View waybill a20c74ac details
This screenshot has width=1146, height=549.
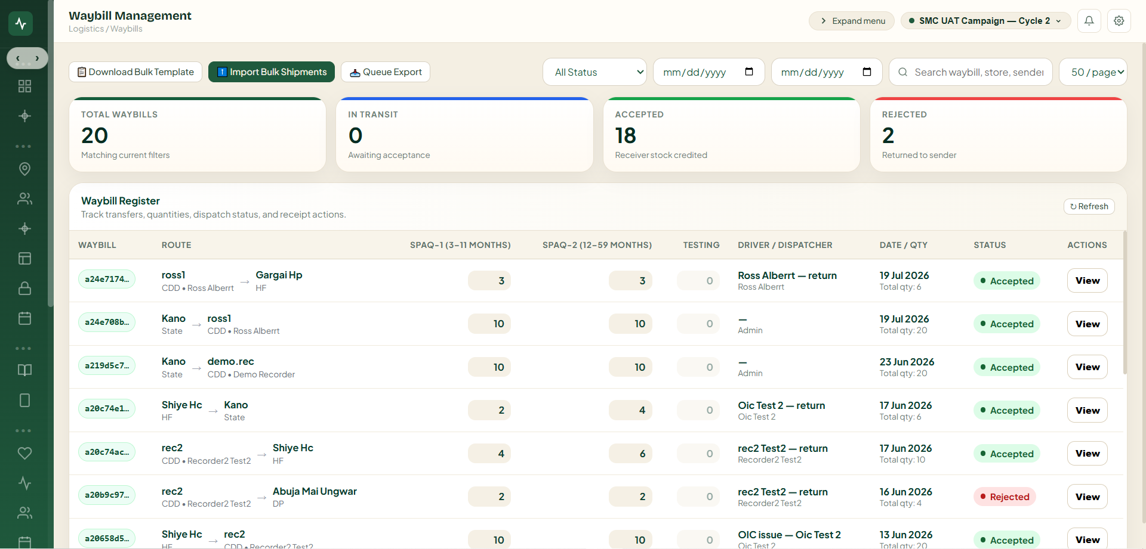point(1088,454)
